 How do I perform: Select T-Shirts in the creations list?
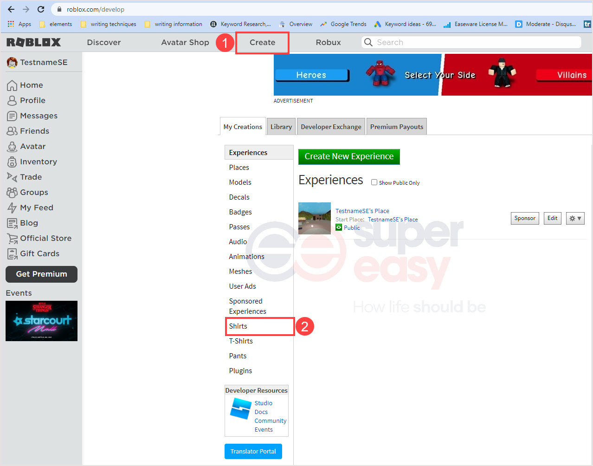point(241,341)
